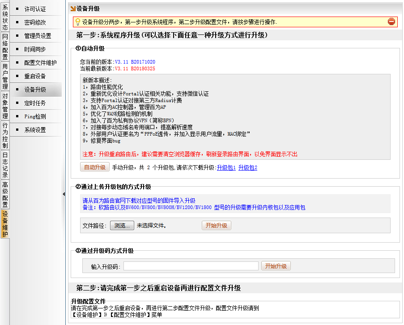Select the 行为控制 vertical tab
Image resolution: width=404 pixels, height=325 pixels.
tap(5, 136)
